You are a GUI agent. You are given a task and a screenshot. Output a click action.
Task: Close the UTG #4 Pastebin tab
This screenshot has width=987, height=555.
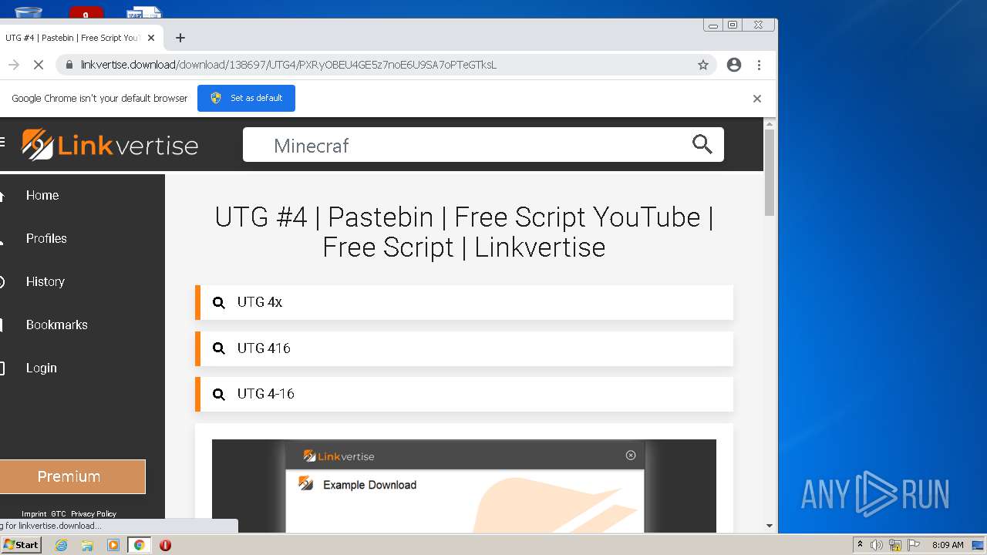pyautogui.click(x=151, y=38)
